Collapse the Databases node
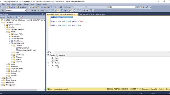This screenshot has width=170, height=95. (x=2, y=22)
